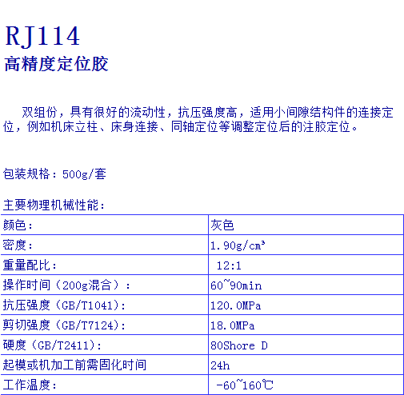
Task: Click the RJ114 product title
Action: (42, 36)
